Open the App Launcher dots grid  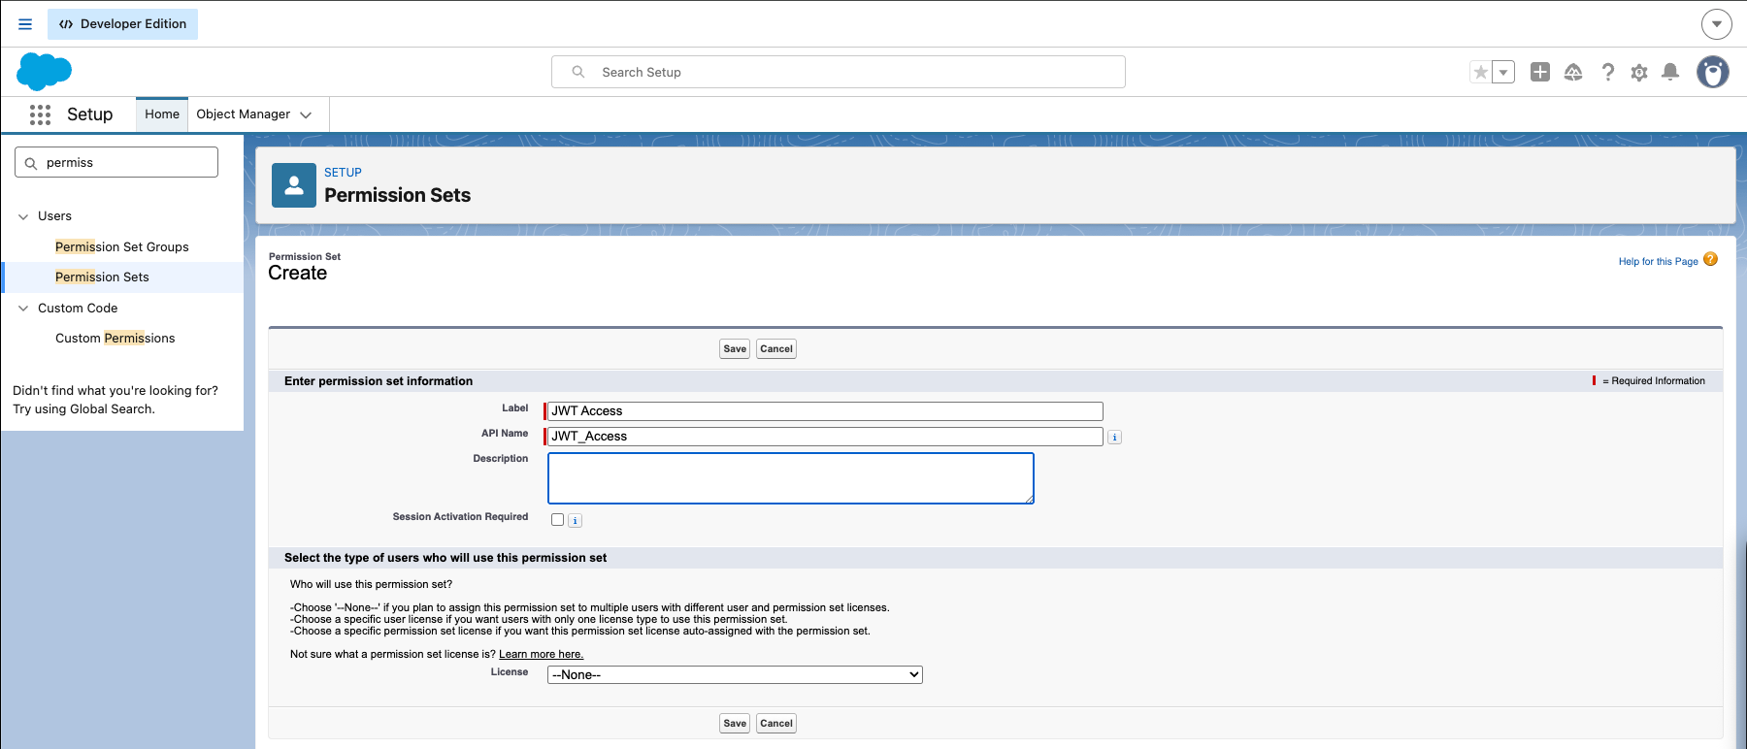click(x=40, y=114)
